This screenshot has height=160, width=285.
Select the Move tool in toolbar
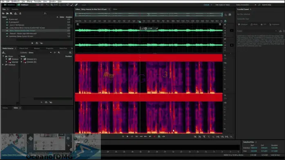tap(48, 5)
